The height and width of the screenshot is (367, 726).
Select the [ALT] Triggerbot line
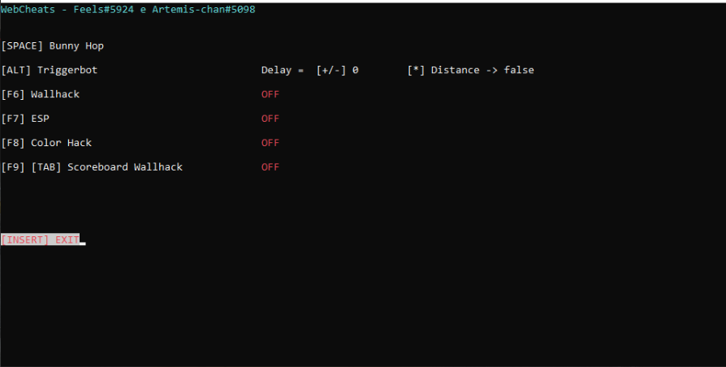tap(49, 71)
